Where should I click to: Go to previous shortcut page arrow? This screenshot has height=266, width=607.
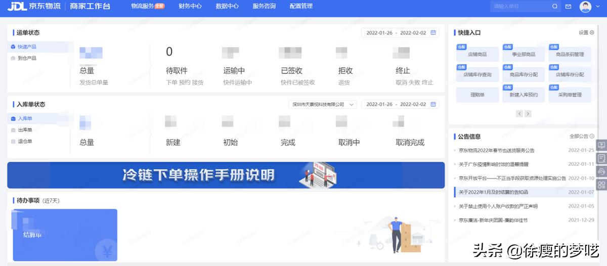[519, 114]
